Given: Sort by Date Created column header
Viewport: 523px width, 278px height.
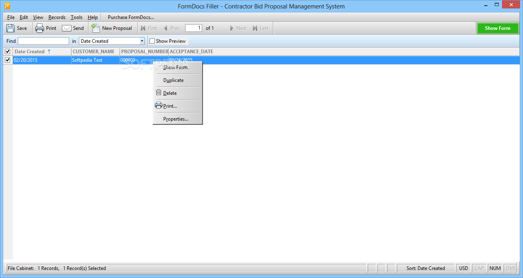Looking at the screenshot, I should (42, 52).
